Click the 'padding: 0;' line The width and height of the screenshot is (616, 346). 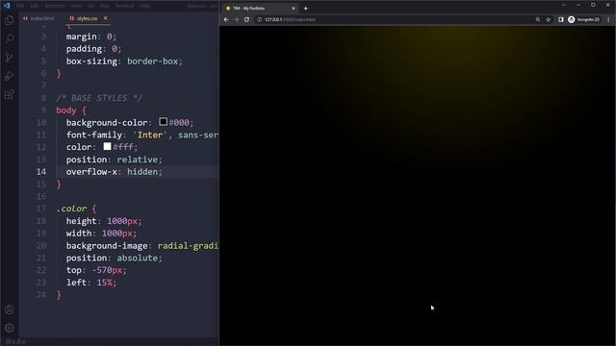click(x=94, y=49)
